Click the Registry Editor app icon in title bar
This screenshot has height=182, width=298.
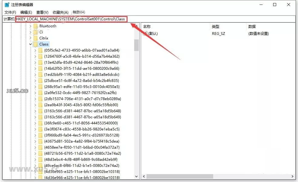[x=7, y=5]
